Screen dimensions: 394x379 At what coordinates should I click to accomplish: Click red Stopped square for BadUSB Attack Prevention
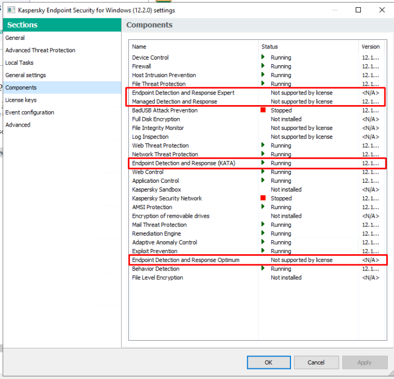tap(263, 110)
